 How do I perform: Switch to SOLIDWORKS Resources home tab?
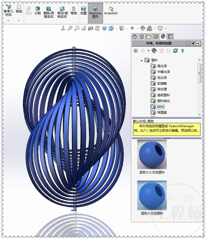(135, 36)
